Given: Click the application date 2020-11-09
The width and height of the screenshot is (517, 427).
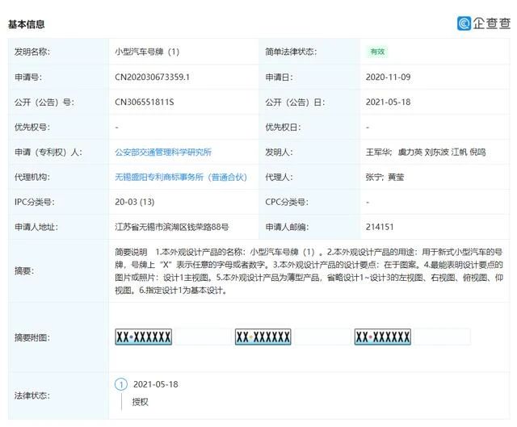Looking at the screenshot, I should click(x=388, y=77).
